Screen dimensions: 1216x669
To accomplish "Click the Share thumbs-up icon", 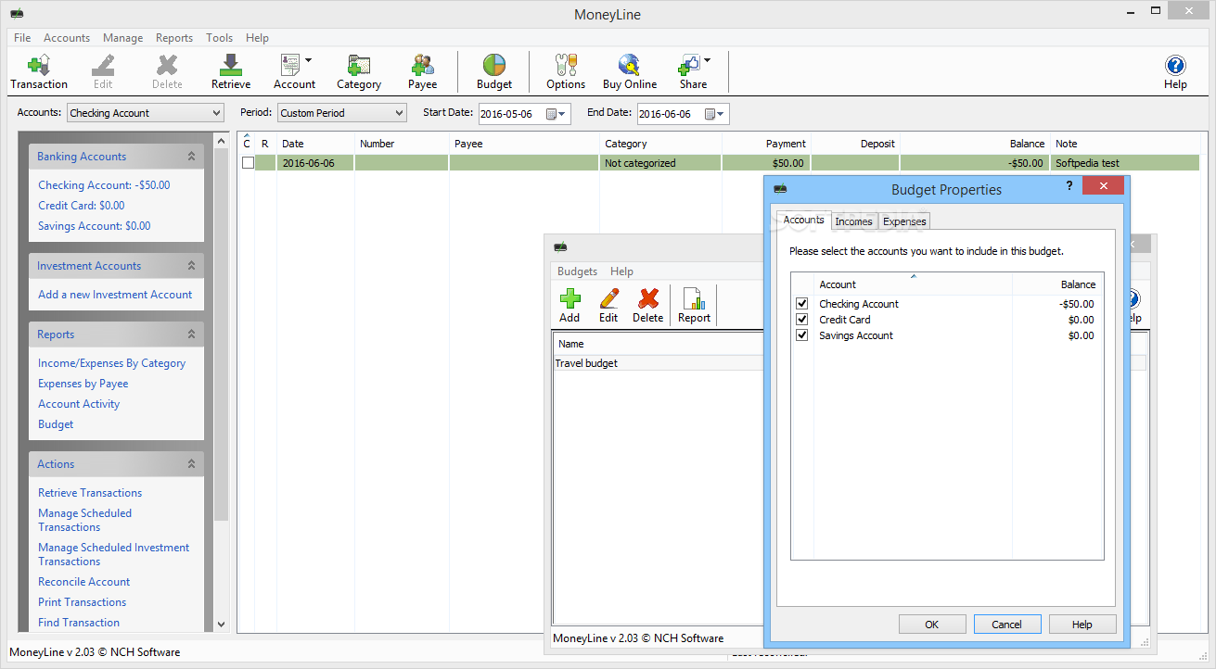I will (x=693, y=72).
